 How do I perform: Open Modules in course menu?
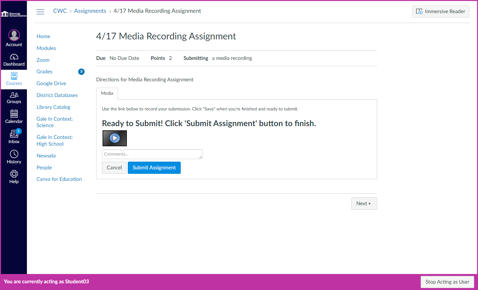(46, 48)
